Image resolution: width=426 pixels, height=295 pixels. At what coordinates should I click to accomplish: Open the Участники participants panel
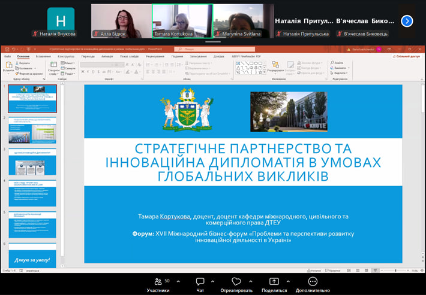click(x=158, y=281)
